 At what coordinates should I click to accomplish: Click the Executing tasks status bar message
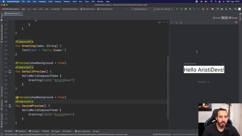[x=66, y=134]
